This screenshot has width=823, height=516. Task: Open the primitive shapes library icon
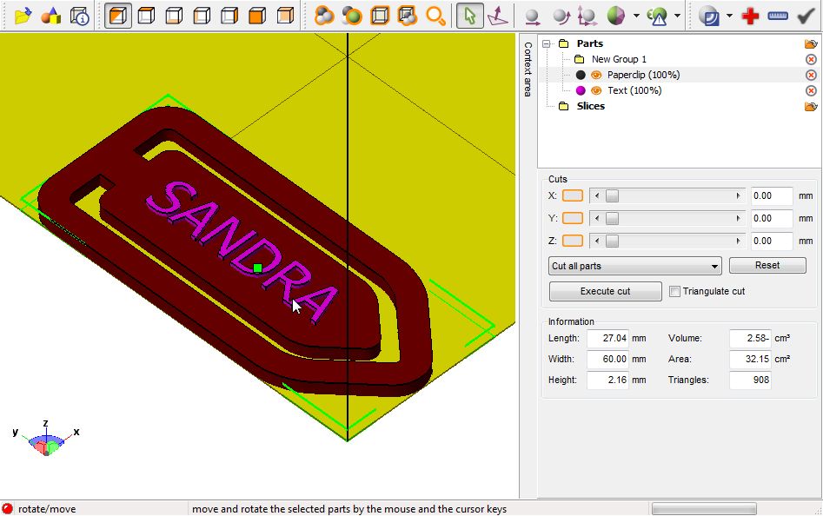[x=51, y=16]
